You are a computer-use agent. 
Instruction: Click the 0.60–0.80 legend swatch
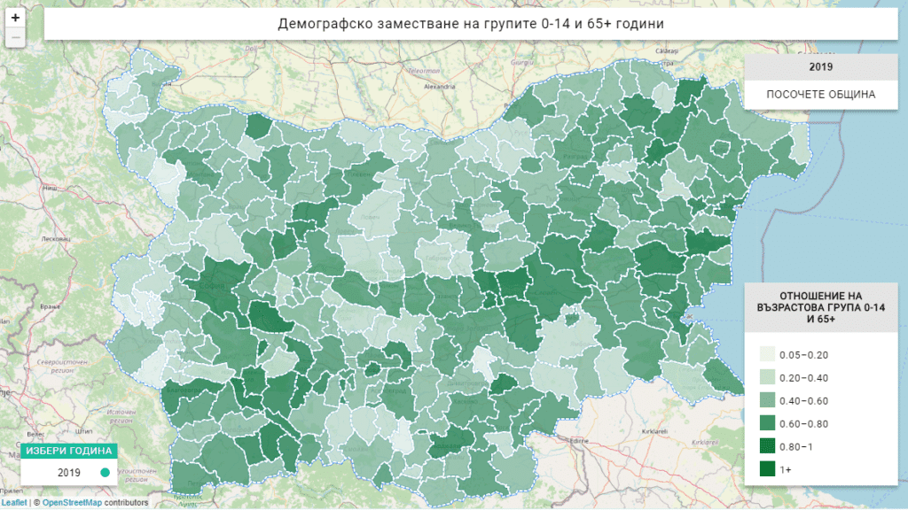[765, 423]
